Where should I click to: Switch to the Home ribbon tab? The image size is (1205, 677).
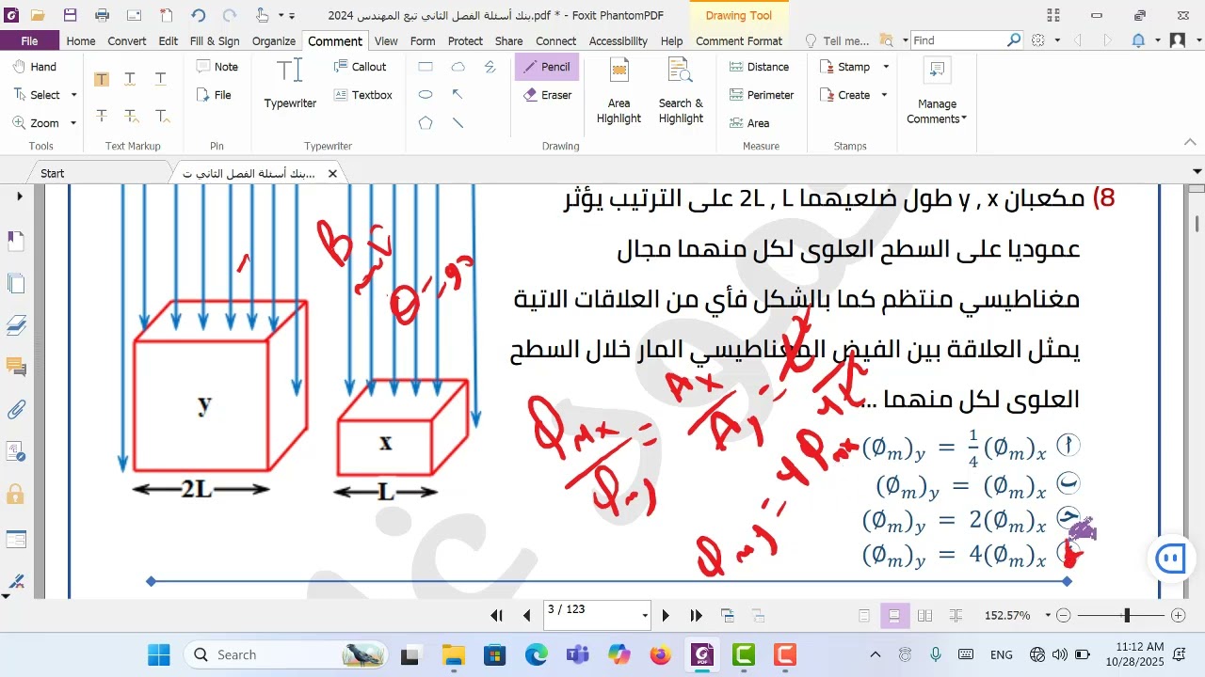[x=81, y=40]
